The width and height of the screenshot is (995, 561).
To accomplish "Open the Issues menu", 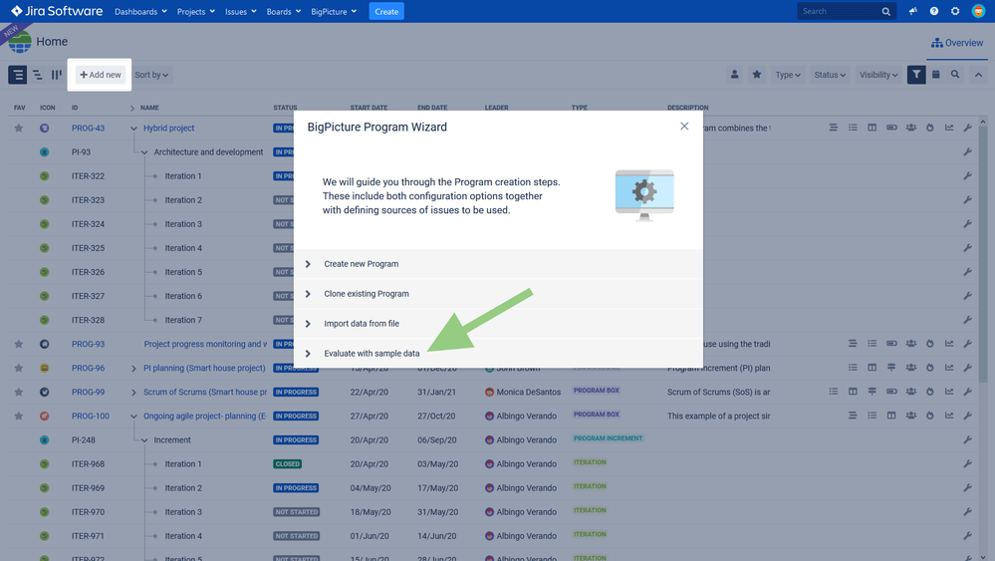I will pos(240,11).
